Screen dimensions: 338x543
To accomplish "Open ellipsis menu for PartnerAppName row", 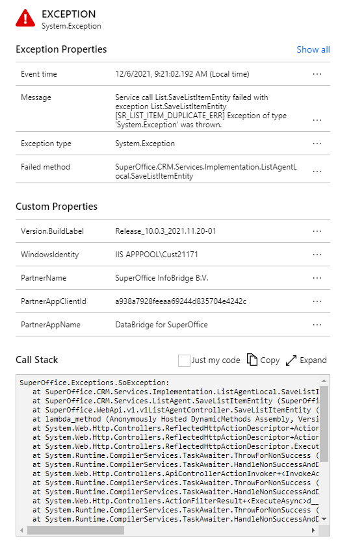I will coord(317,325).
